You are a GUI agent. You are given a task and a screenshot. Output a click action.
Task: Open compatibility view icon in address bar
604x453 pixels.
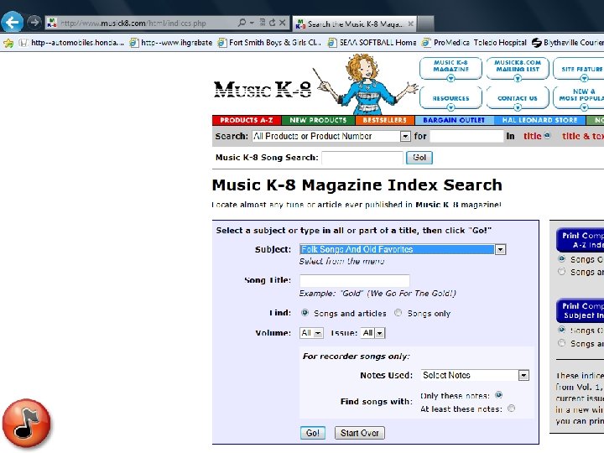pyautogui.click(x=263, y=23)
